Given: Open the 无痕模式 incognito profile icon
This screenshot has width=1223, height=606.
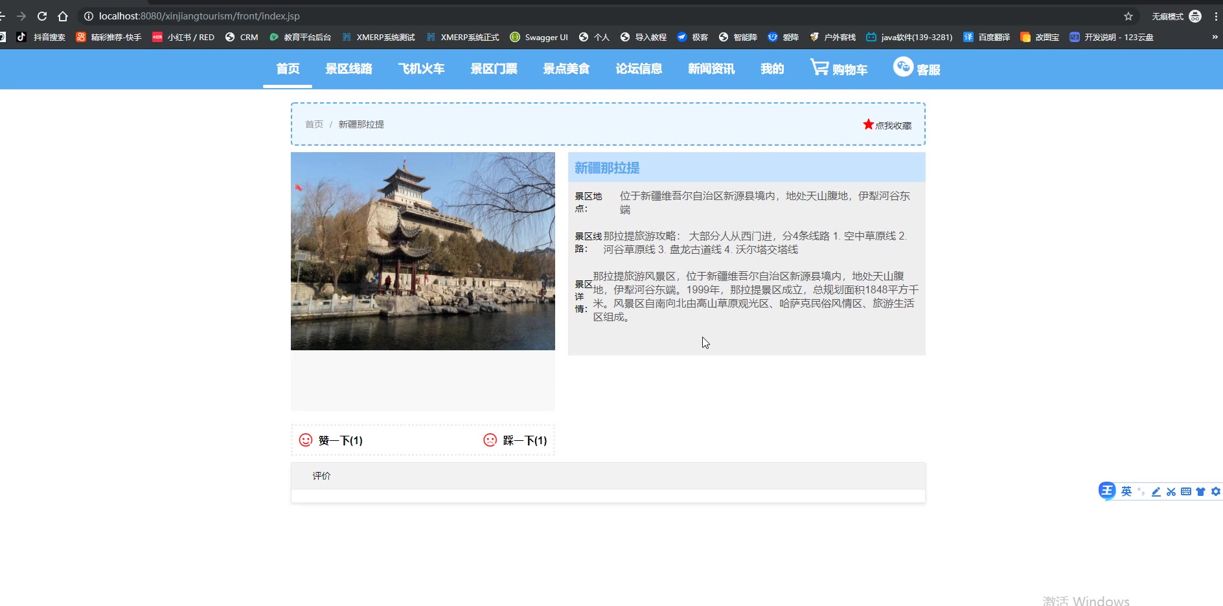Looking at the screenshot, I should 1195,16.
